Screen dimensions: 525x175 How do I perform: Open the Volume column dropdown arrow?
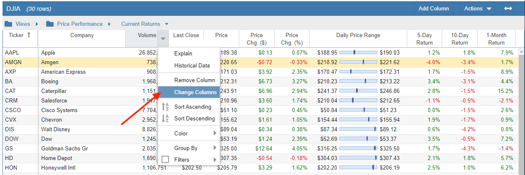163,39
